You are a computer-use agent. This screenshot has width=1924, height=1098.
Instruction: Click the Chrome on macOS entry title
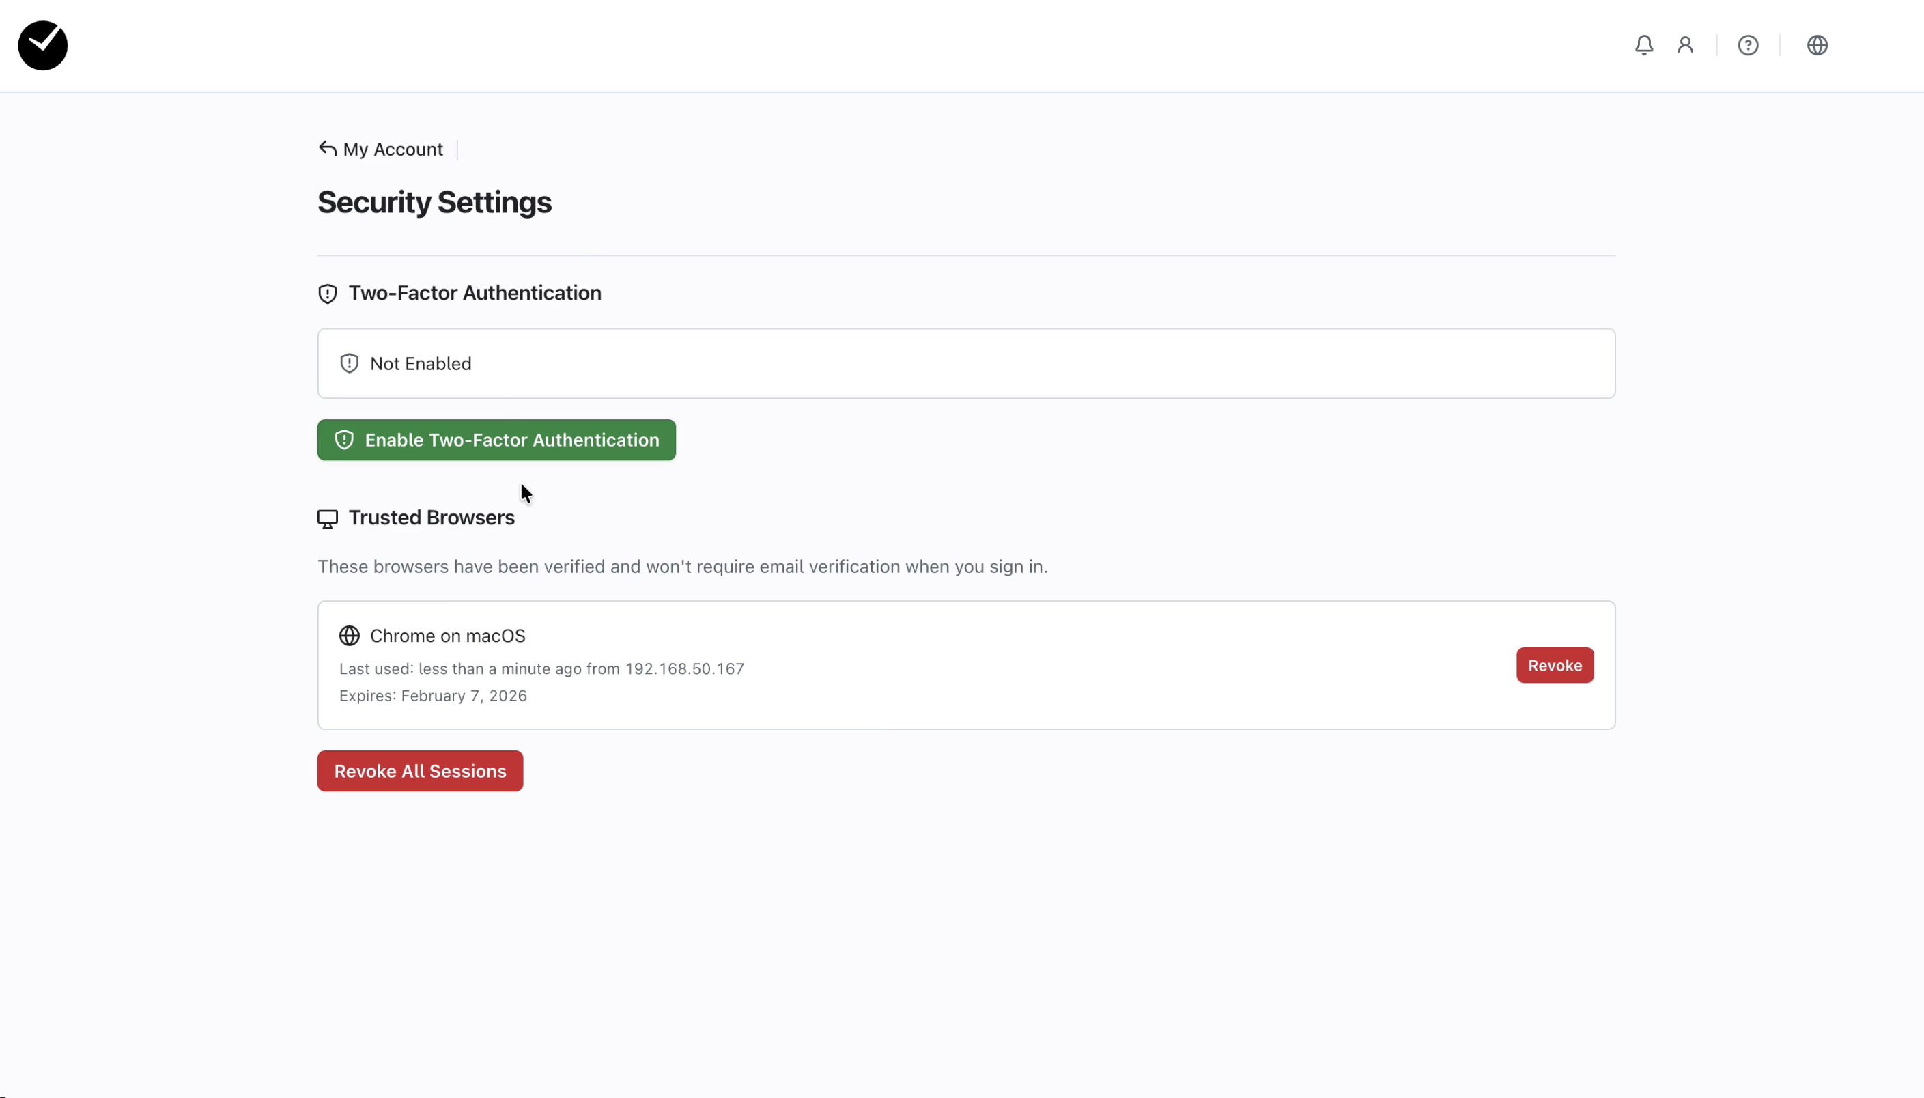[x=447, y=636]
